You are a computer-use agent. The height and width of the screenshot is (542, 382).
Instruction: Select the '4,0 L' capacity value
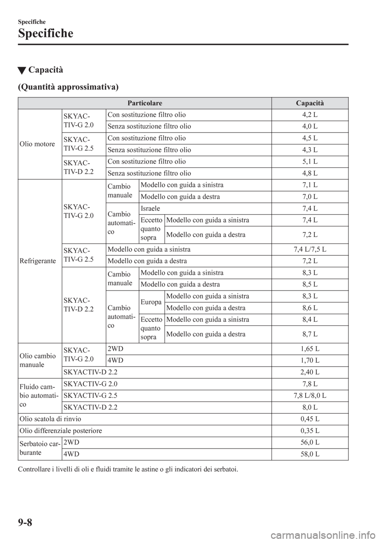[310, 127]
